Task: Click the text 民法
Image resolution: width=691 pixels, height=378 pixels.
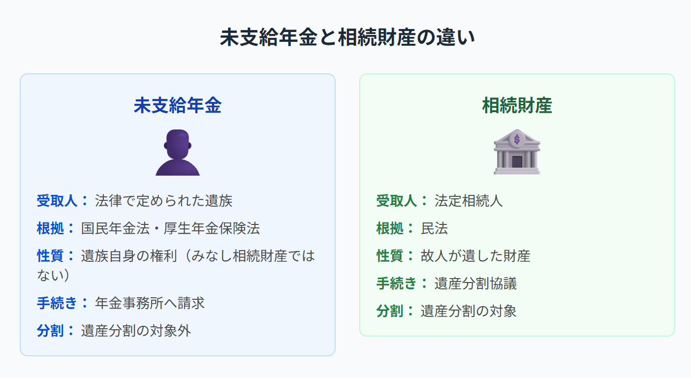Action: tap(434, 228)
